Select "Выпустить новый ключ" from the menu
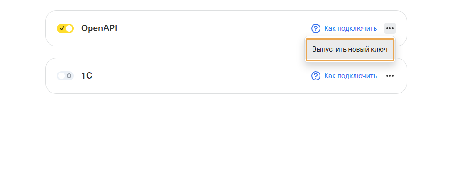452x186 pixels. coord(350,49)
